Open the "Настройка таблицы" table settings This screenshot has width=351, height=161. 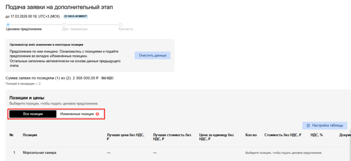click(x=325, y=125)
